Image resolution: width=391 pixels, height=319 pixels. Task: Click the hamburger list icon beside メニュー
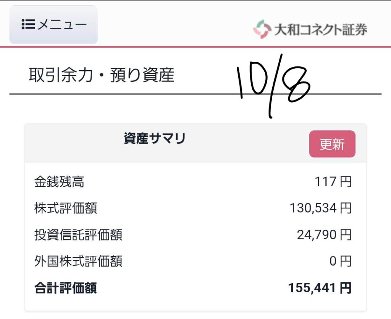tap(28, 25)
